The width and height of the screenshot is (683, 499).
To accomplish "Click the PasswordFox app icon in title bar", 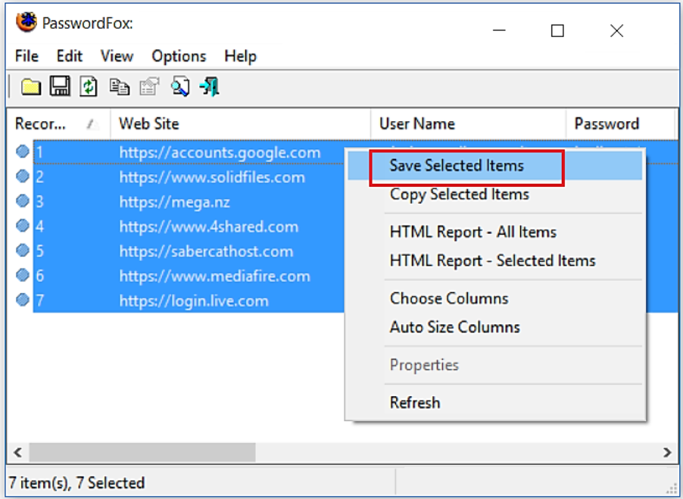I will [x=27, y=22].
